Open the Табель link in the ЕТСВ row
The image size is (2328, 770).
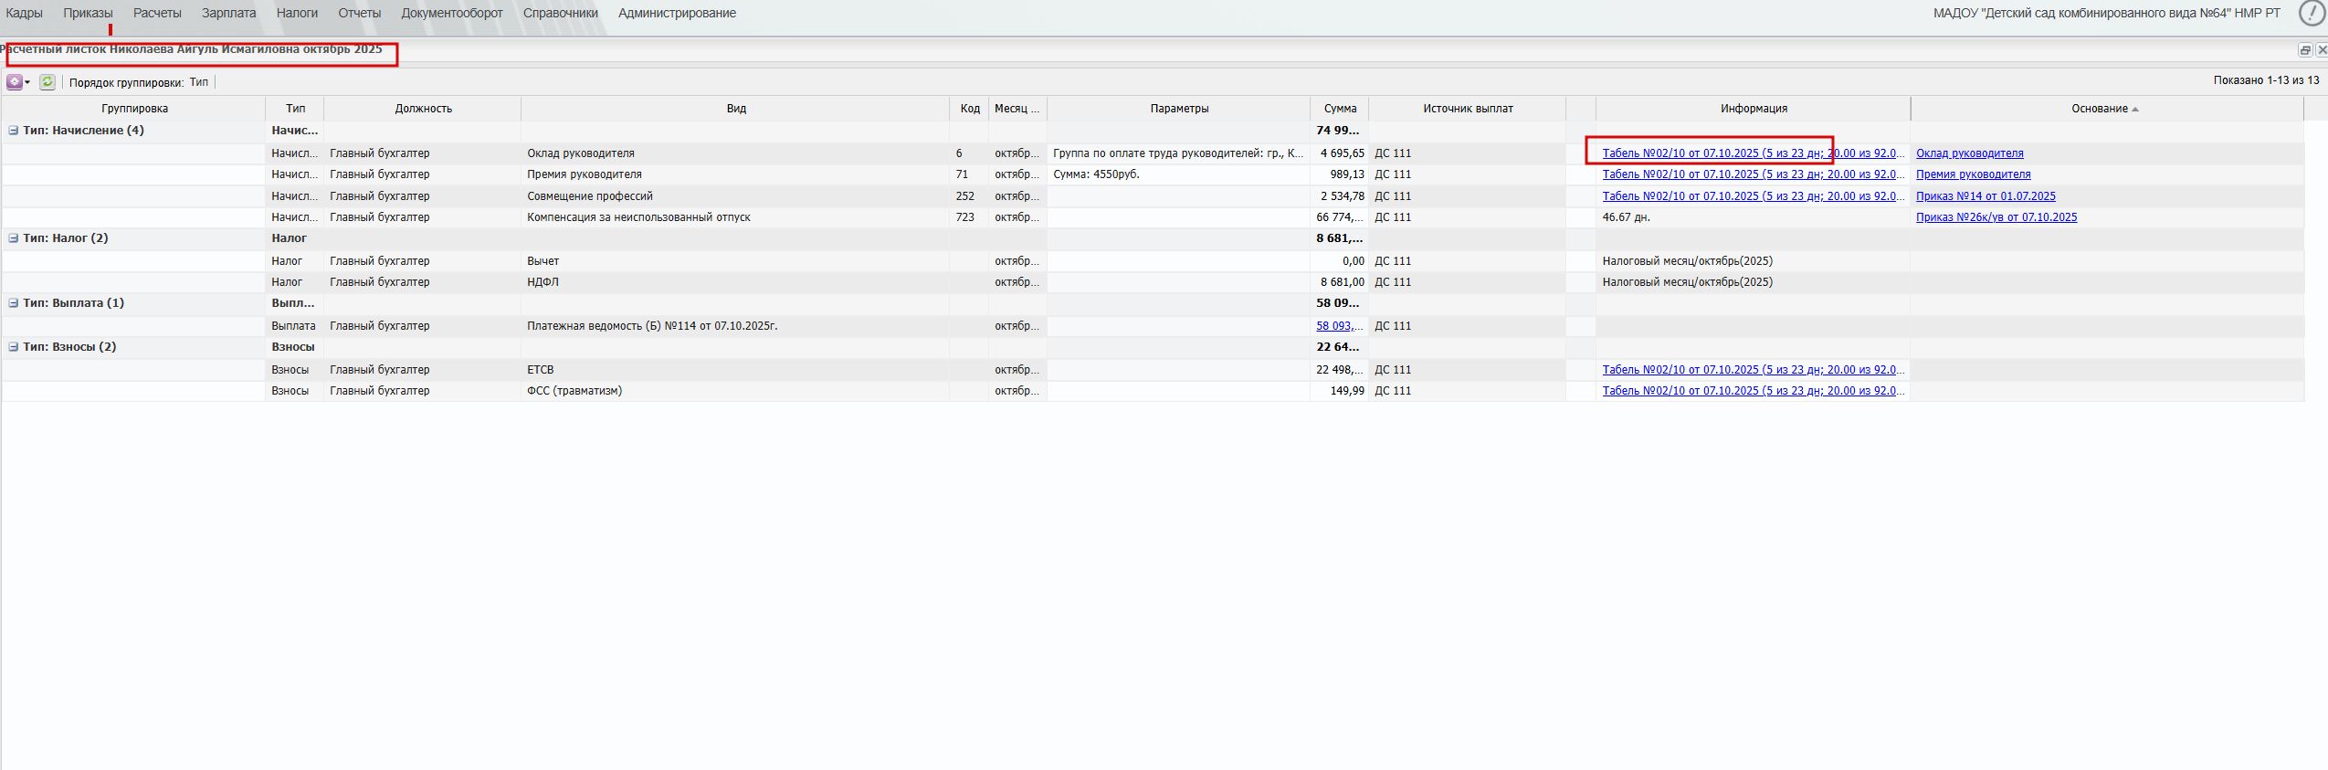point(1752,370)
